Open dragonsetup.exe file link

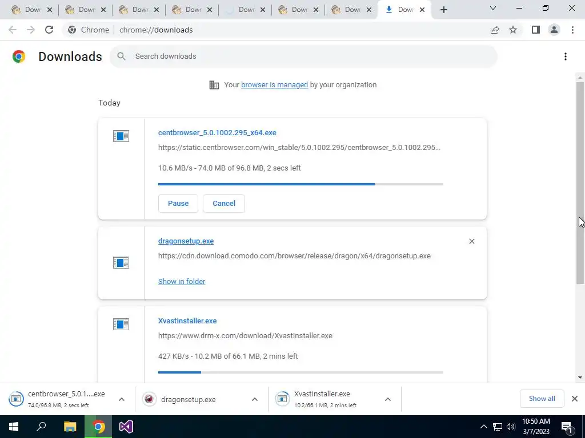point(186,241)
